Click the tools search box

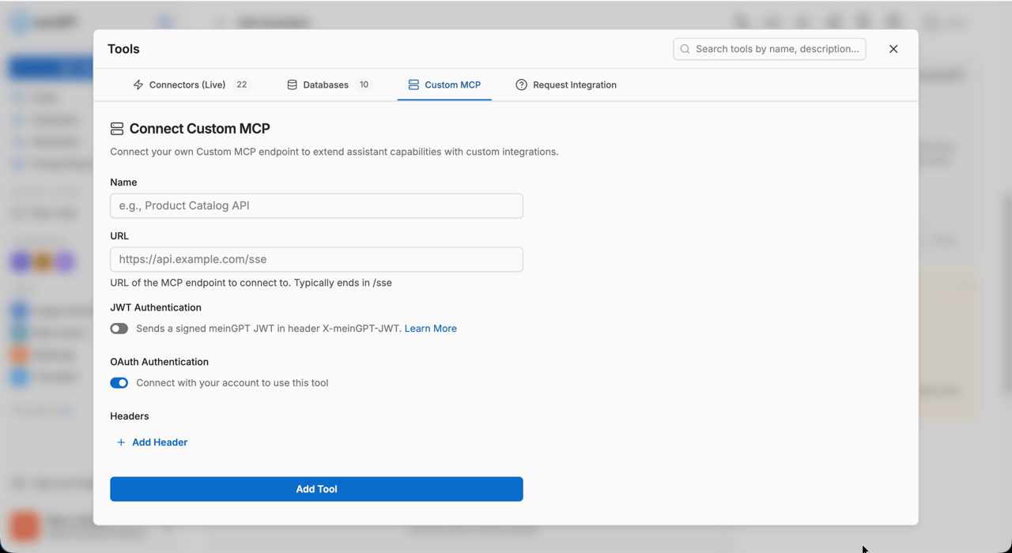(769, 49)
